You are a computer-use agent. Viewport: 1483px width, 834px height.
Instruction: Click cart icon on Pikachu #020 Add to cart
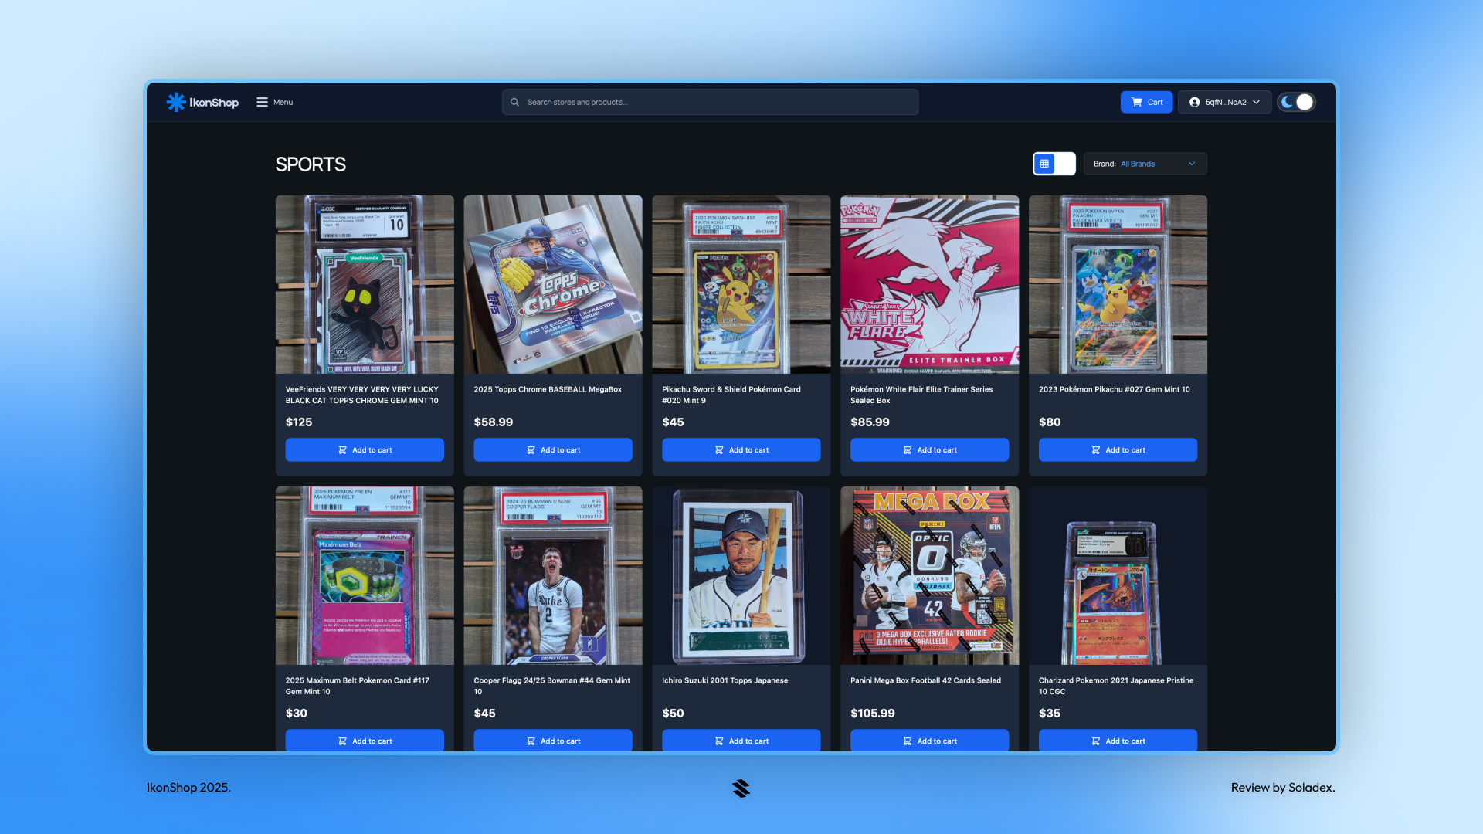pyautogui.click(x=719, y=450)
